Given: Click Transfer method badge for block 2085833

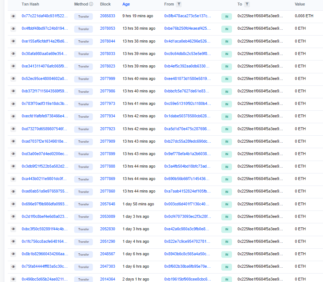Looking at the screenshot, I should (x=83, y=17).
